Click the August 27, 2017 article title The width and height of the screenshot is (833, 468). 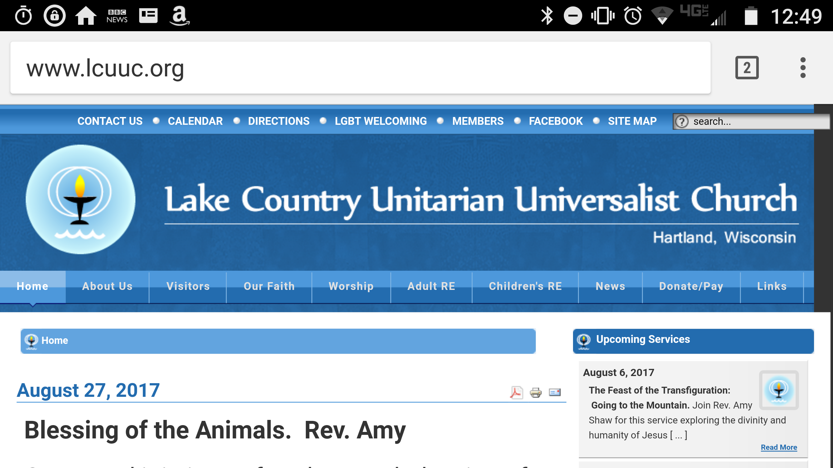tap(88, 390)
